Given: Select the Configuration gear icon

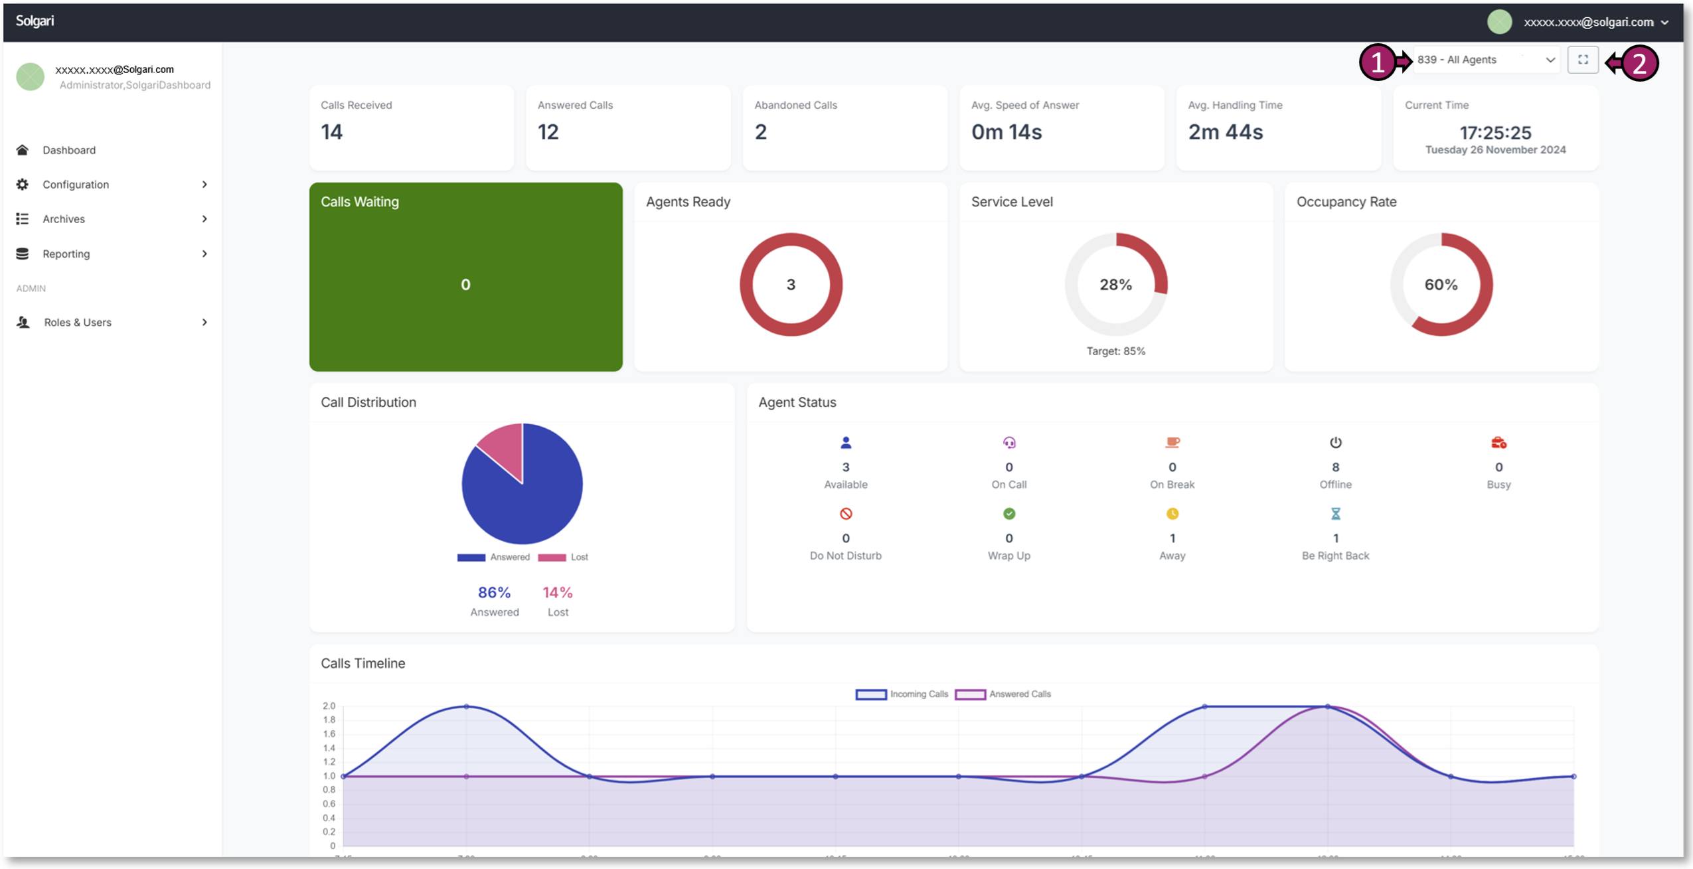Looking at the screenshot, I should click(23, 184).
